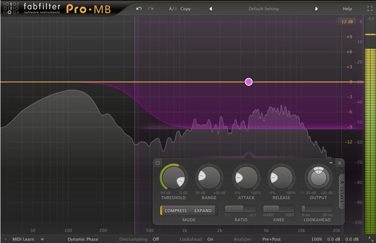Open the 12 dB display range selector
The height and width of the screenshot is (243, 376).
[x=347, y=22]
